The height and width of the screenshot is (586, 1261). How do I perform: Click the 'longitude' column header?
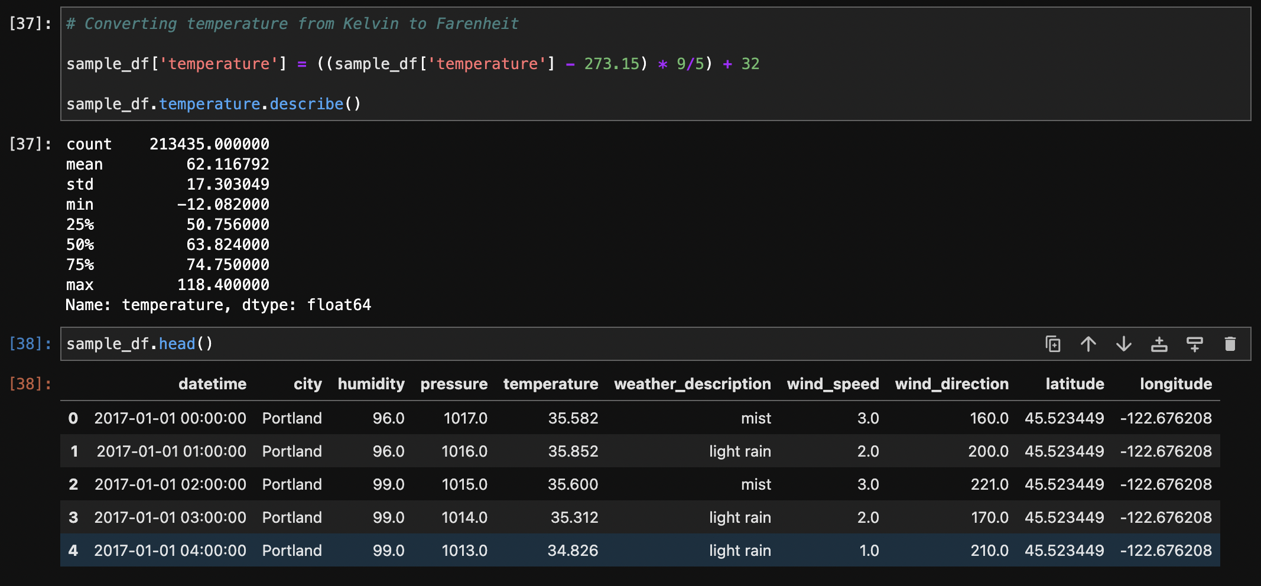tap(1176, 384)
